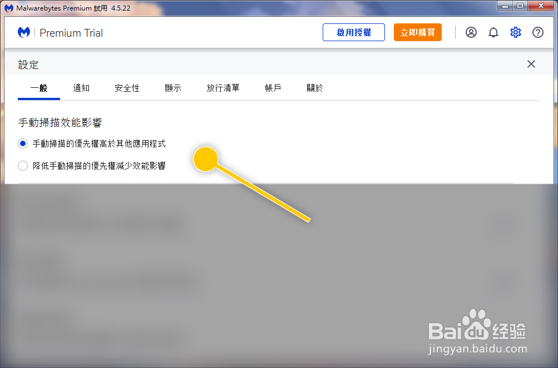The height and width of the screenshot is (368, 558).
Task: Switch to the 顯示 tab
Action: coord(173,88)
